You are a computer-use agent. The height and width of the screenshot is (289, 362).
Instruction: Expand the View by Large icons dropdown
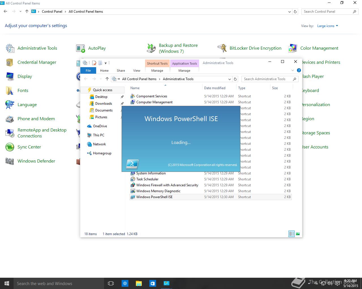coord(327,26)
